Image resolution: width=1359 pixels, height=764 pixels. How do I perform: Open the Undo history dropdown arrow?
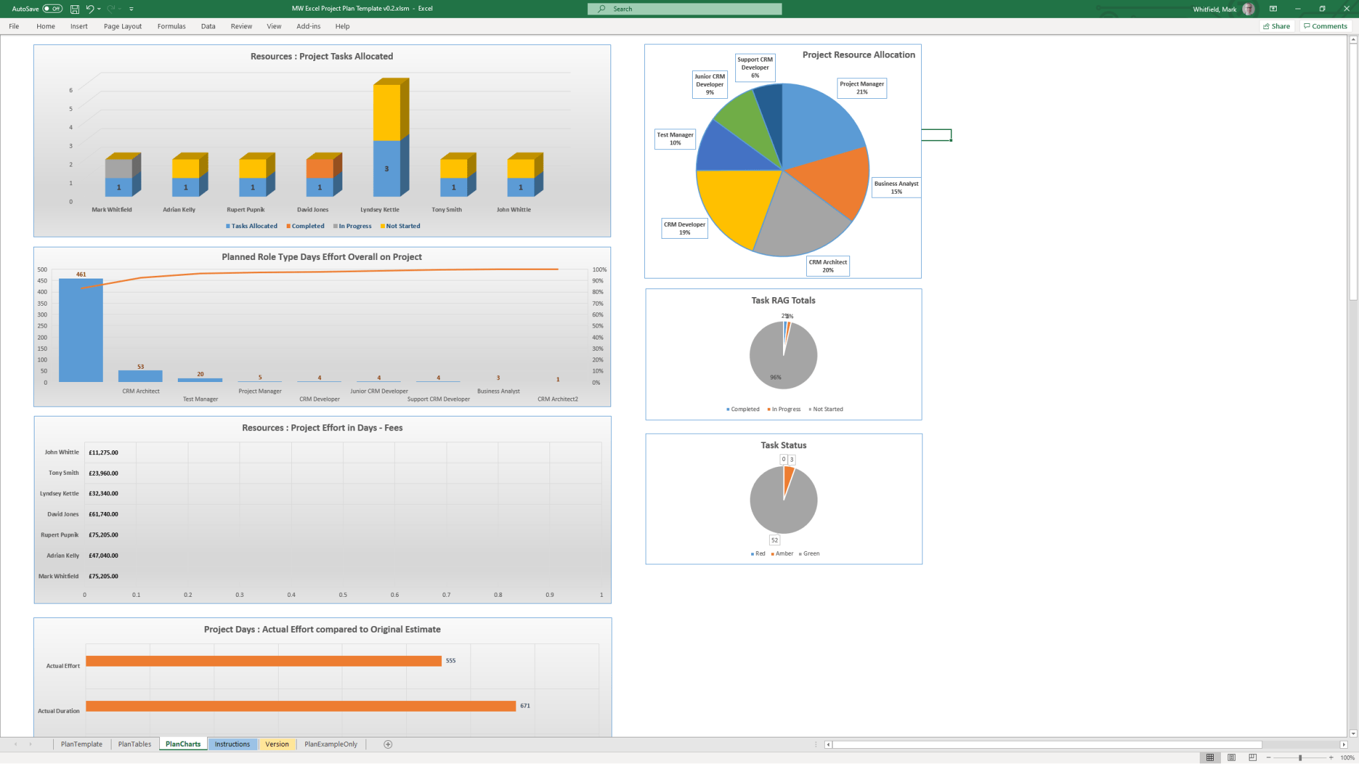pyautogui.click(x=99, y=9)
